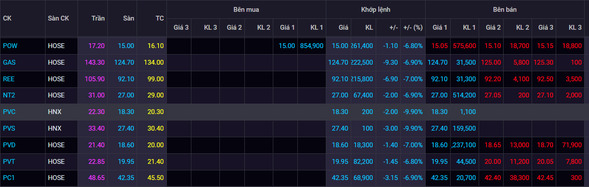Click PC1 change value -3.15
589x187 pixels.
click(390, 178)
